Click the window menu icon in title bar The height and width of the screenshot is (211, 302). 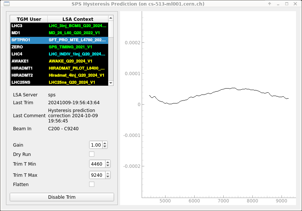tap(6, 4)
